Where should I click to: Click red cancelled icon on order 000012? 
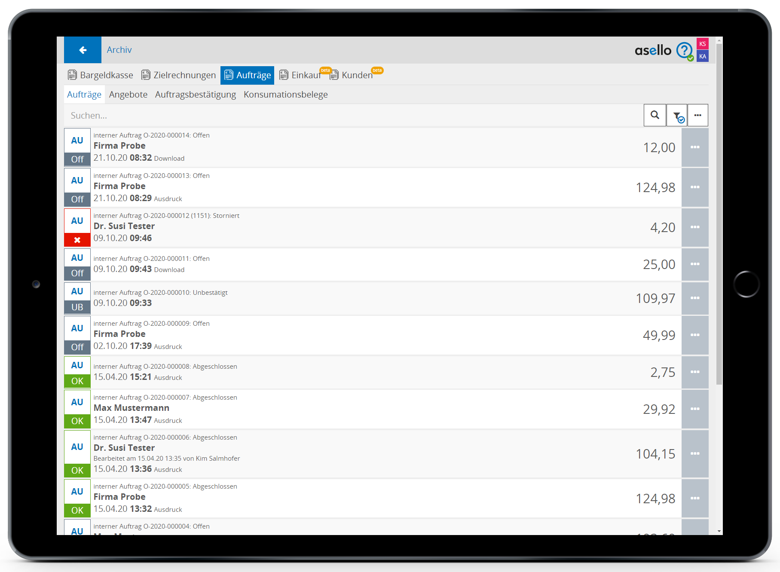pos(77,240)
